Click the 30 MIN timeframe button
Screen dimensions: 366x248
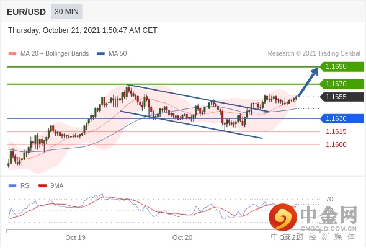(66, 12)
